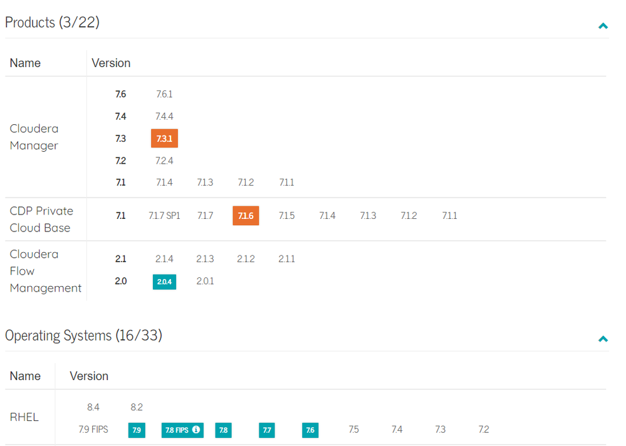626x446 pixels.
Task: Click the CDP Private Cloud Base name
Action: click(41, 220)
